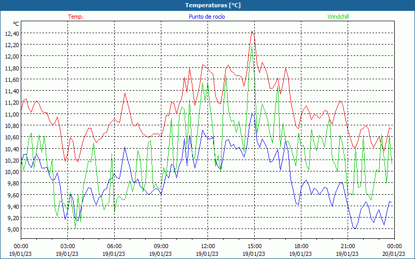Click the red temperature peak near 15:00
The width and height of the screenshot is (415, 259).
coord(252,31)
